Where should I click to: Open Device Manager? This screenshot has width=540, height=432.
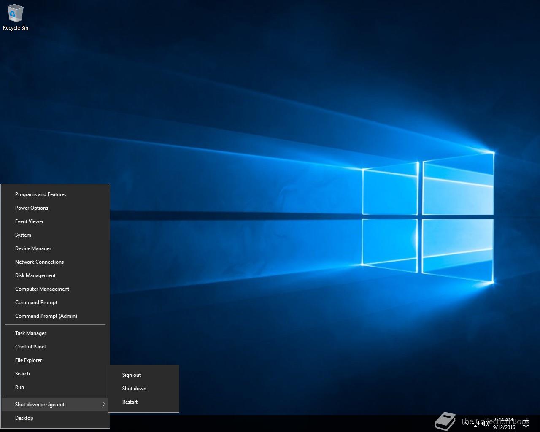tap(33, 248)
